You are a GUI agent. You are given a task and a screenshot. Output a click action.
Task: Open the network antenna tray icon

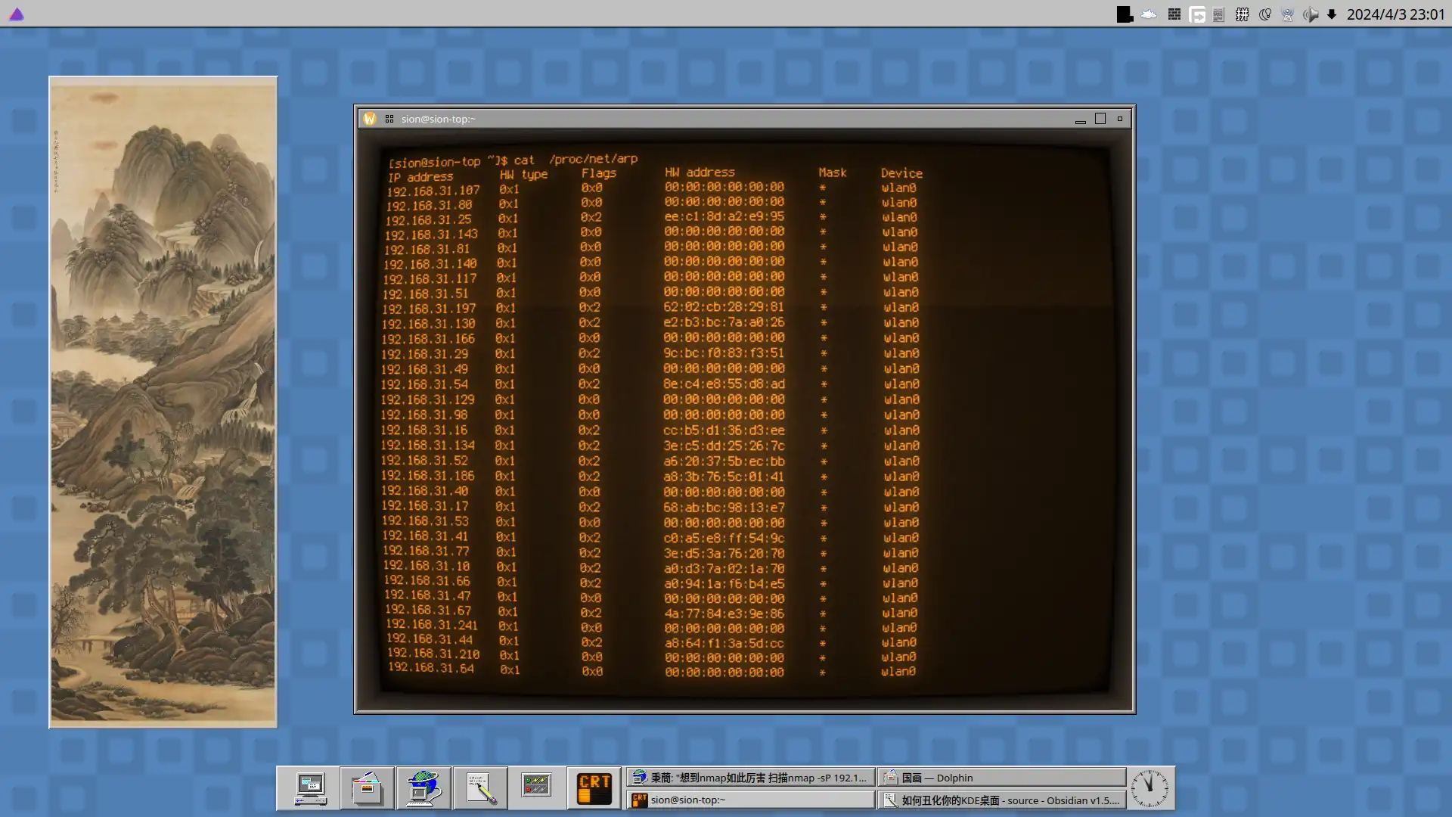(x=1287, y=14)
